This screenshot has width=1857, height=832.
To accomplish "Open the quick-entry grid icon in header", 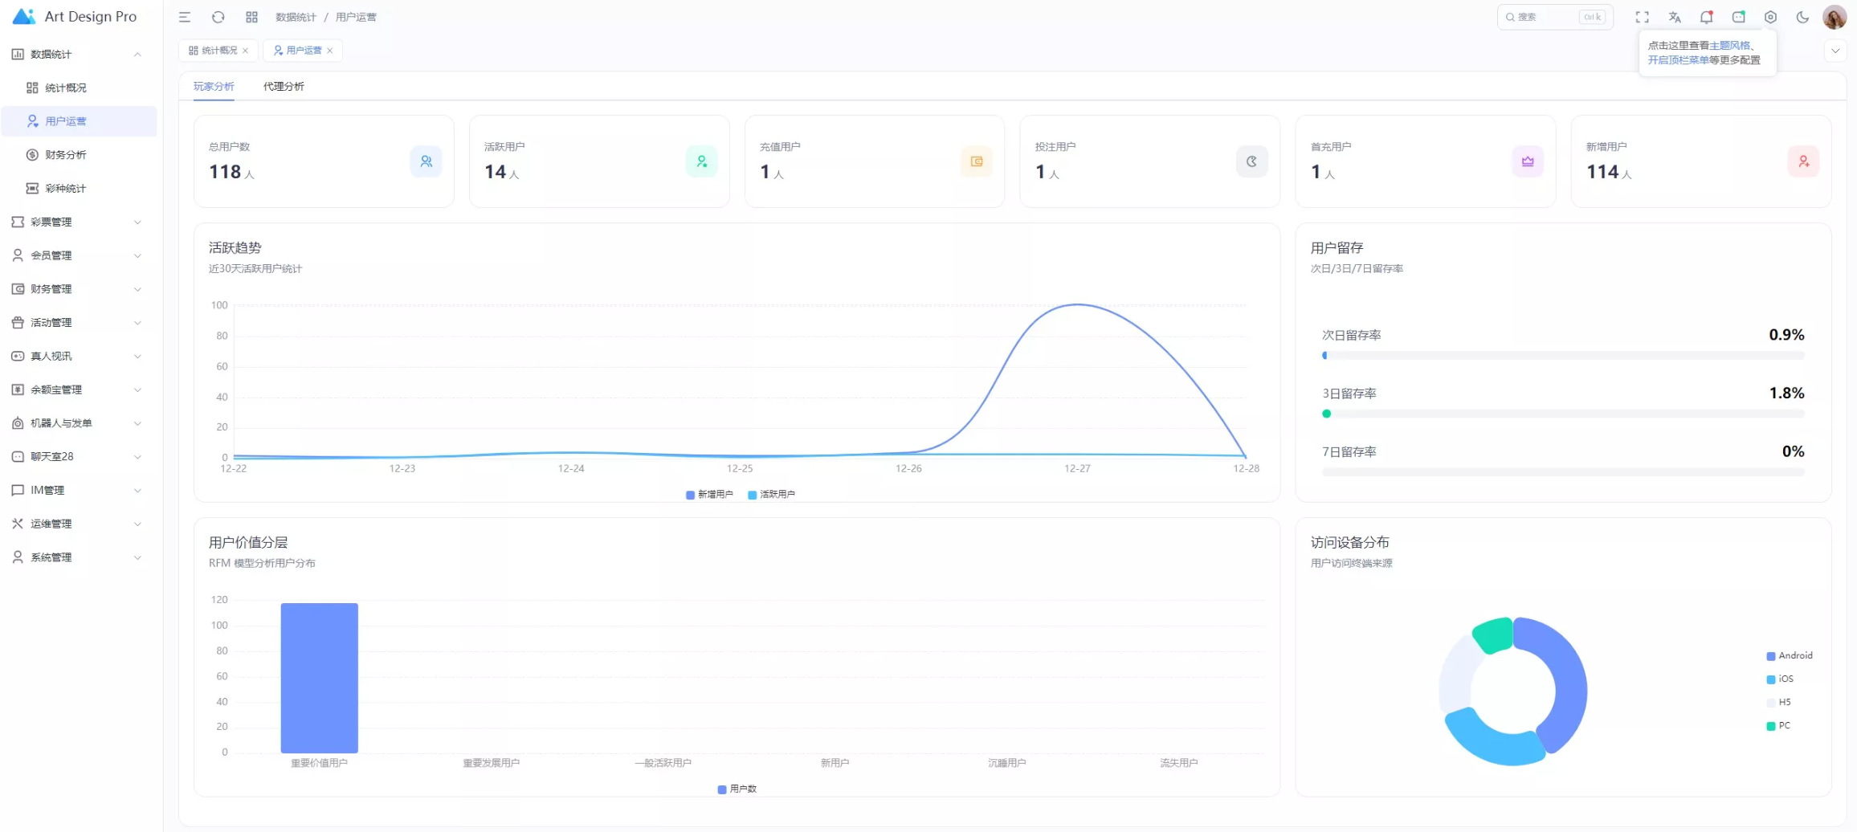I will [x=251, y=17].
